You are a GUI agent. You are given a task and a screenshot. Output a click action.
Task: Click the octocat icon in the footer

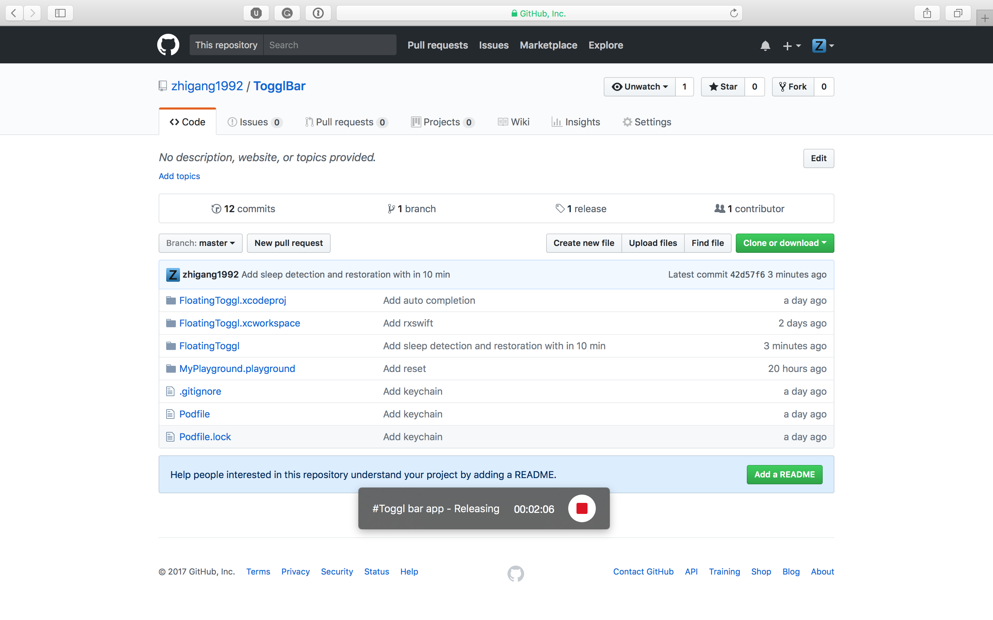(515, 573)
